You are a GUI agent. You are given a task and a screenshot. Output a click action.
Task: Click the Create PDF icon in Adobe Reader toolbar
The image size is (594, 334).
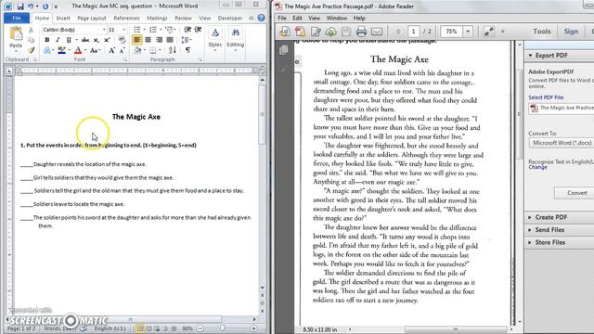(300, 32)
